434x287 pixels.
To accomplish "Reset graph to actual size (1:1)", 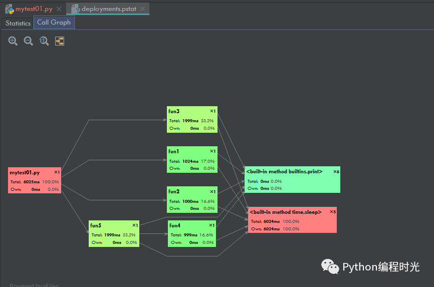I will (44, 41).
